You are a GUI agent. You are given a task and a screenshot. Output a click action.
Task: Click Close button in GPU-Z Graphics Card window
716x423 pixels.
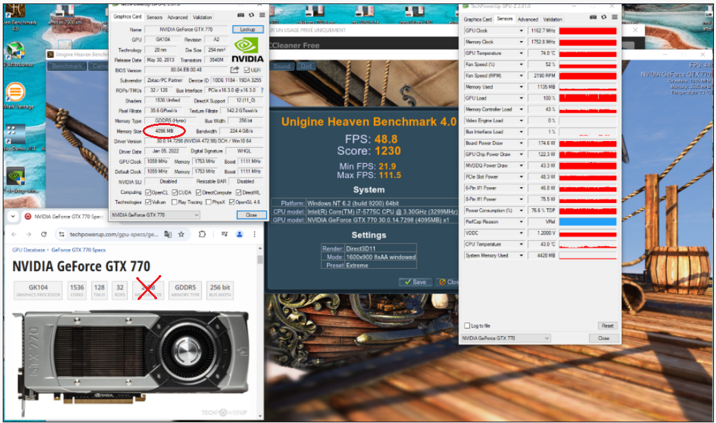point(251,215)
